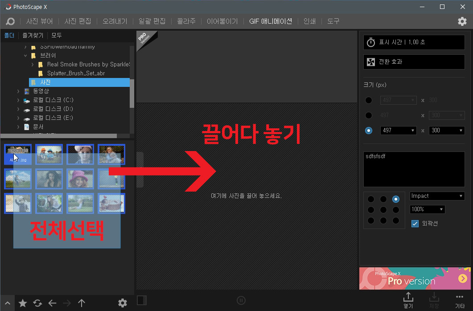
Task: Click the transition effect icon
Action: [x=371, y=62]
